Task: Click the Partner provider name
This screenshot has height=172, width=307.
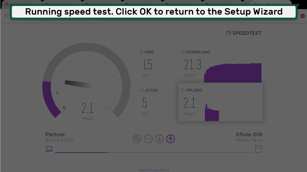Action: coord(55,135)
